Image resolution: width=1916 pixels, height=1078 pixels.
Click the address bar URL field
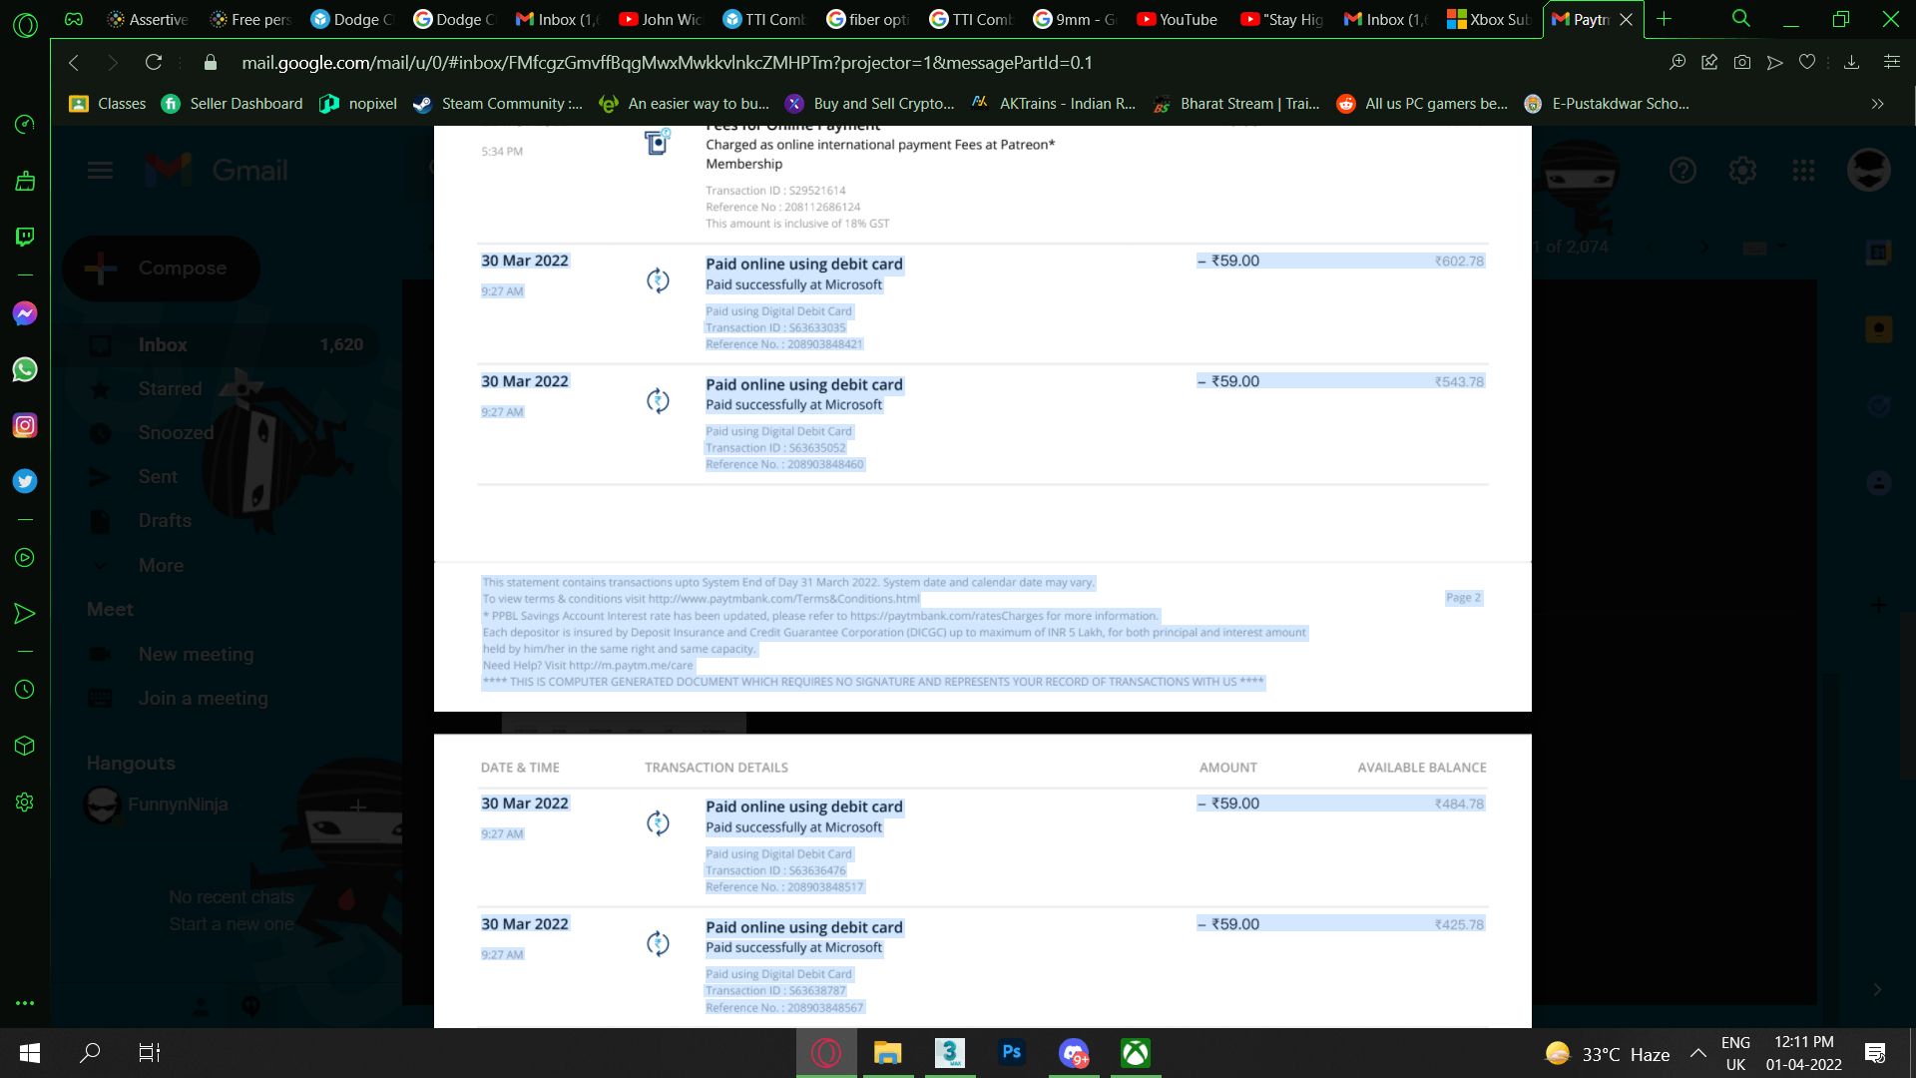667,63
